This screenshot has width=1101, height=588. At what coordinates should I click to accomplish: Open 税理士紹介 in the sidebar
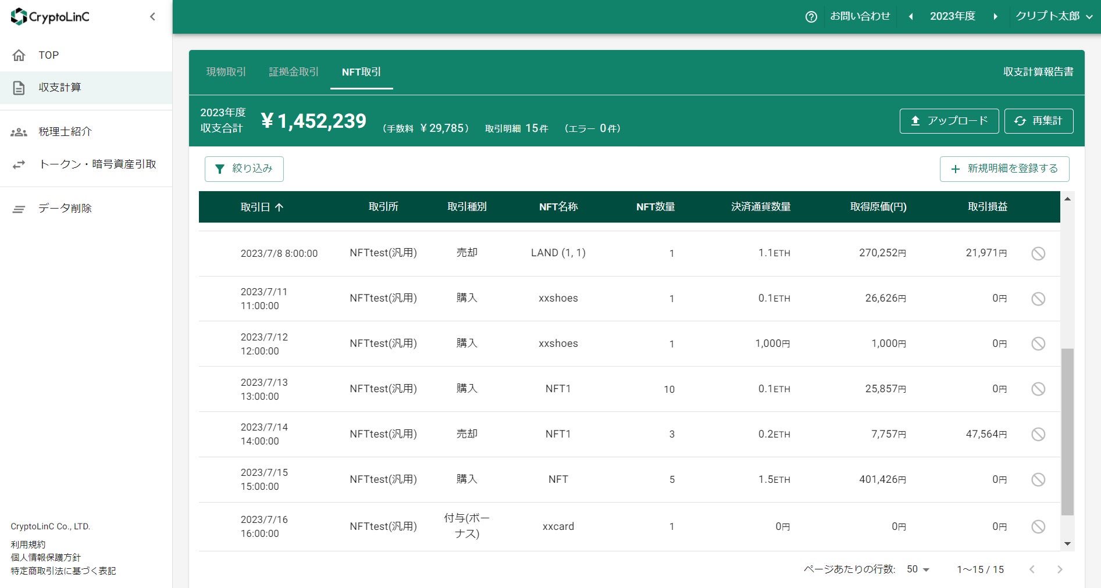coord(65,132)
